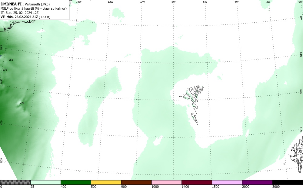
Task: Click the map value '256'
Action: (x=11, y=60)
